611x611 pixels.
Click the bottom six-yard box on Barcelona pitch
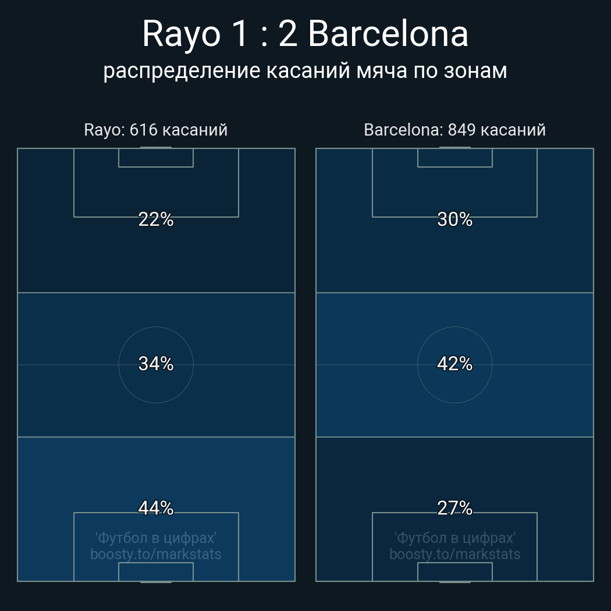tap(454, 571)
